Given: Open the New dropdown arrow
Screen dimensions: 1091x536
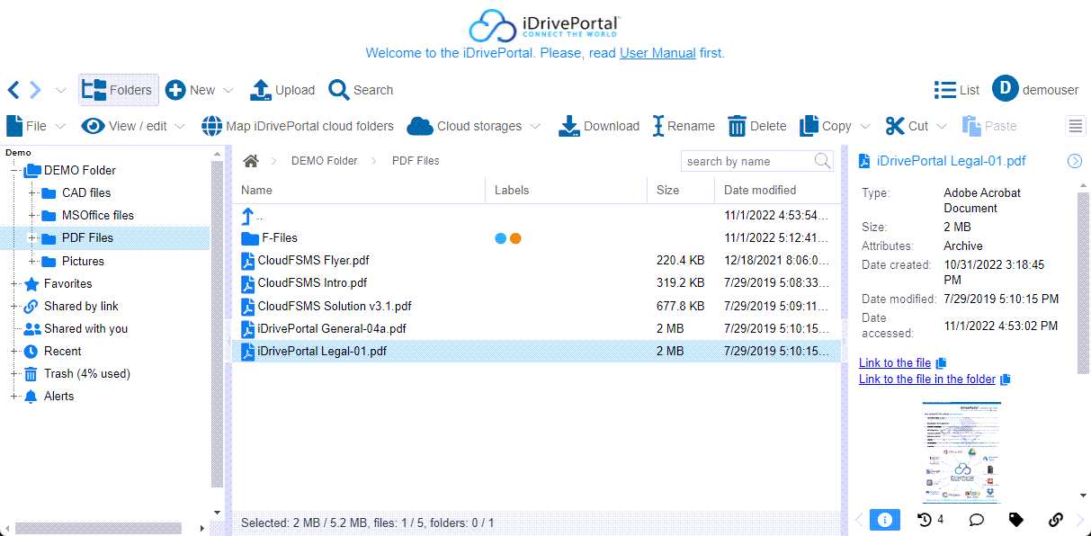Looking at the screenshot, I should [x=228, y=91].
